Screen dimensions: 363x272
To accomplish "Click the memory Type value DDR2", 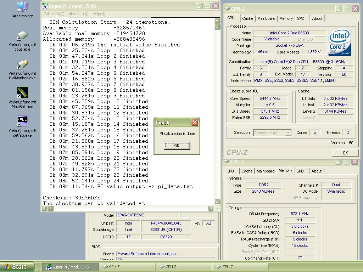I will (x=263, y=185).
